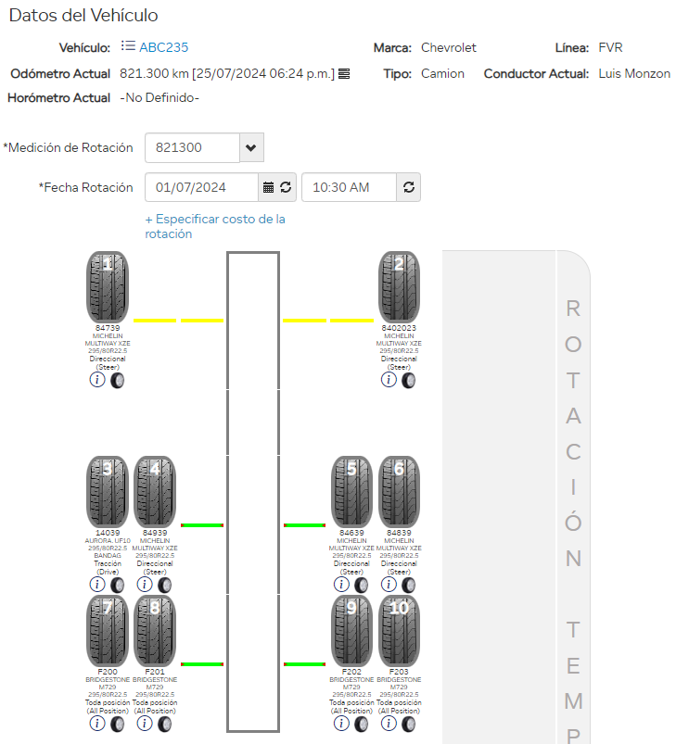Click the date field showing 01/07/2024

click(202, 187)
